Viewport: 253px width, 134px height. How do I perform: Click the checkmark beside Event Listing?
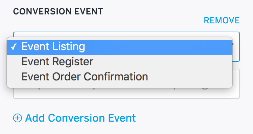pyautogui.click(x=14, y=47)
